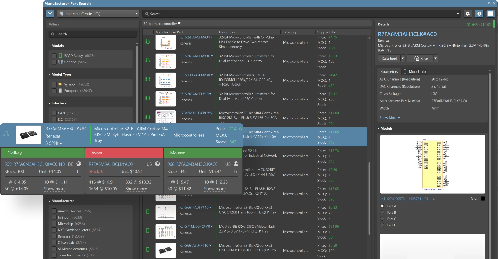Collapse the Models filter section
Screen dimensions: 498x259
[50, 46]
